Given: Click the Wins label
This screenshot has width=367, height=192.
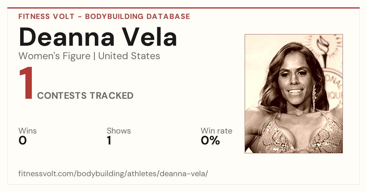Looking at the screenshot, I should pos(28,131).
